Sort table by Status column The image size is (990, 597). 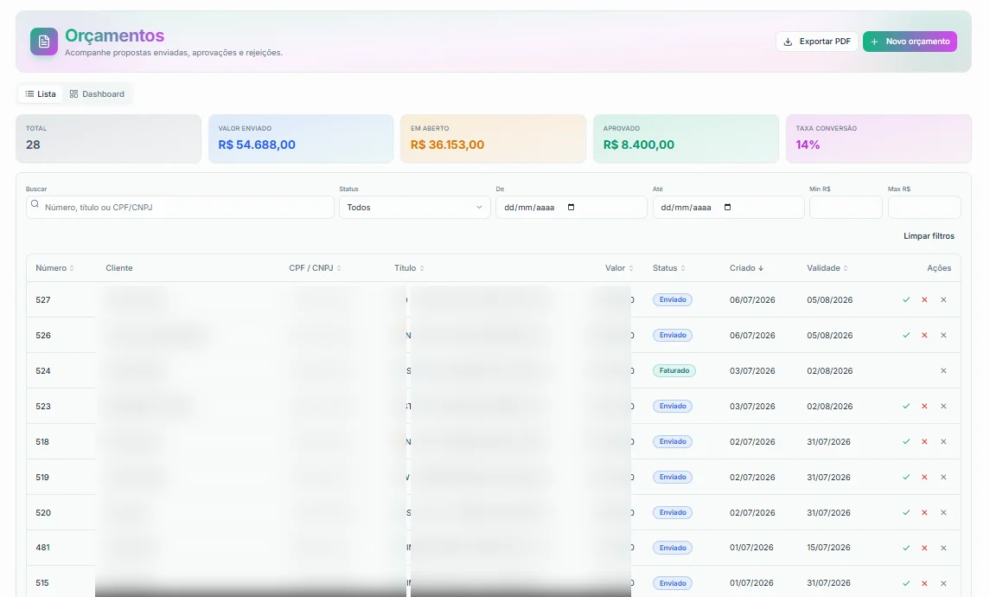tap(668, 268)
